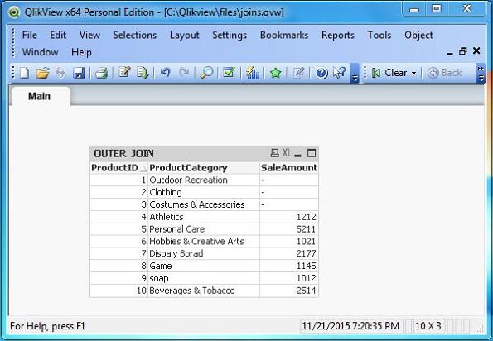The height and width of the screenshot is (341, 493).
Task: Open Search with the magnifying glass icon
Action: (x=206, y=73)
